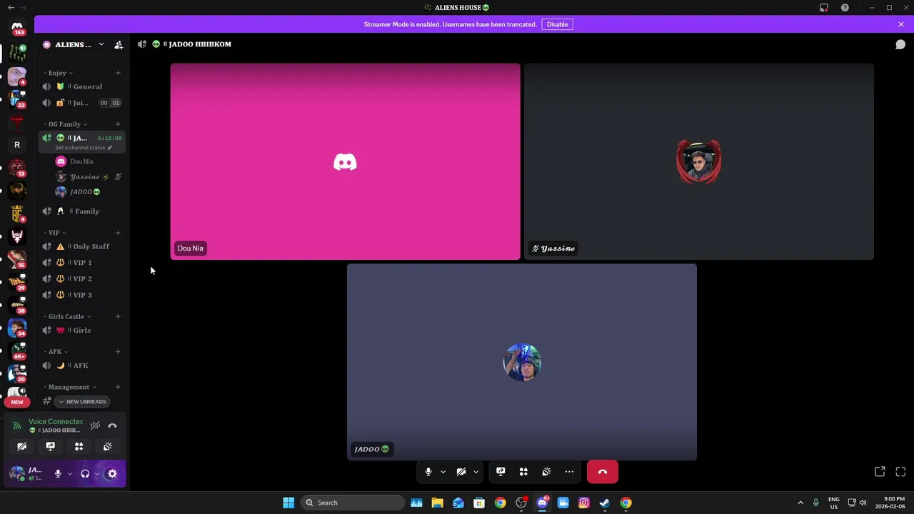Screen dimensions: 914x514
Task: Focus the Yassine video tile
Action: coord(699,162)
